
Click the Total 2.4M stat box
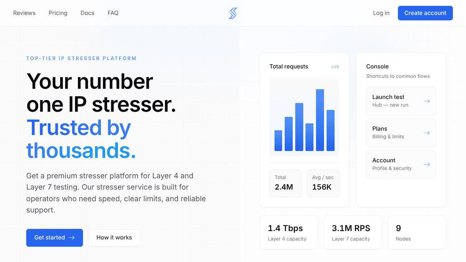[285, 183]
